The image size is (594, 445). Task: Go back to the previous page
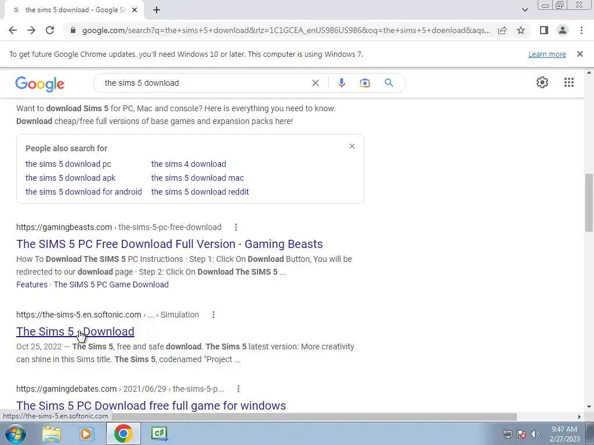tap(13, 30)
